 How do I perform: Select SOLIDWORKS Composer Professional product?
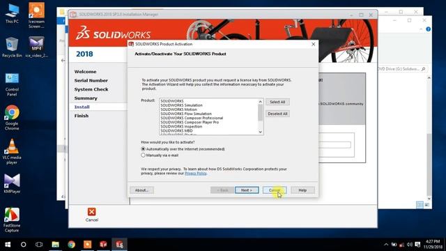192,118
